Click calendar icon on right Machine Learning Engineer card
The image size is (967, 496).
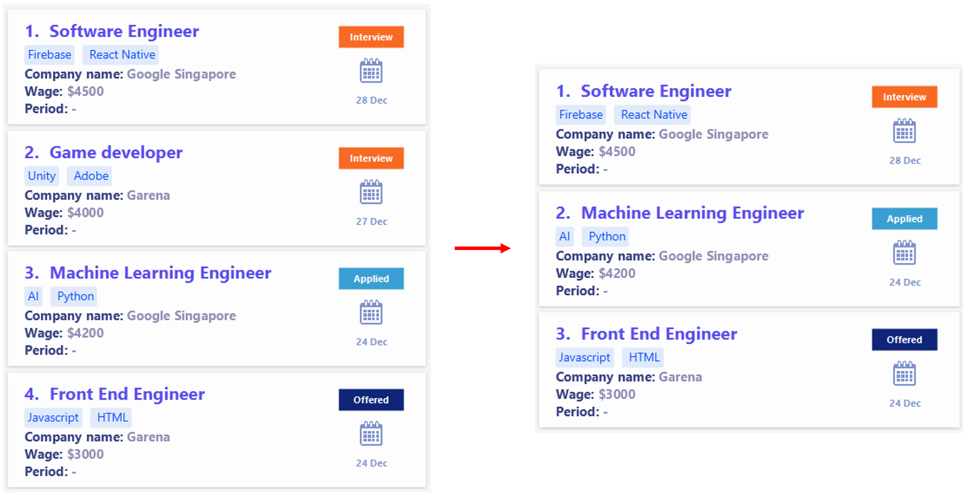904,253
